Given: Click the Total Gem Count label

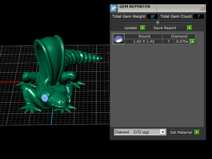Looking at the screenshot, I should pos(176,16).
